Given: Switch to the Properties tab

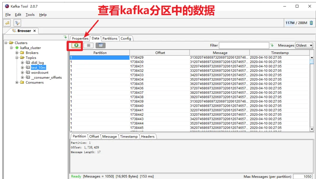Looking at the screenshot, I should point(80,38).
